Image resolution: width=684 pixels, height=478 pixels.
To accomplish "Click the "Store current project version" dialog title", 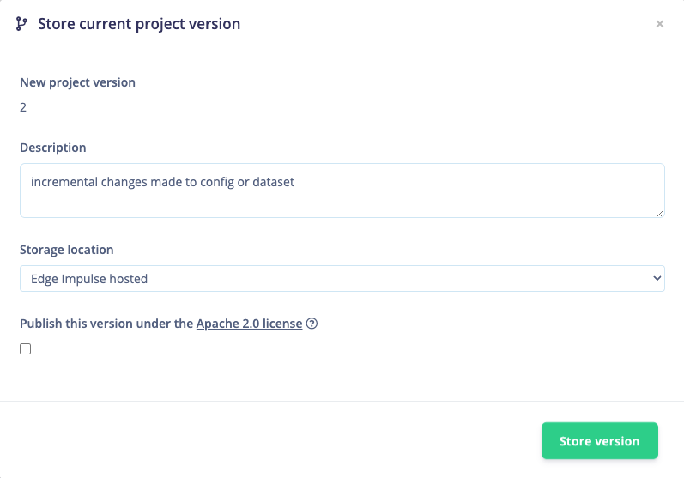I will [139, 24].
